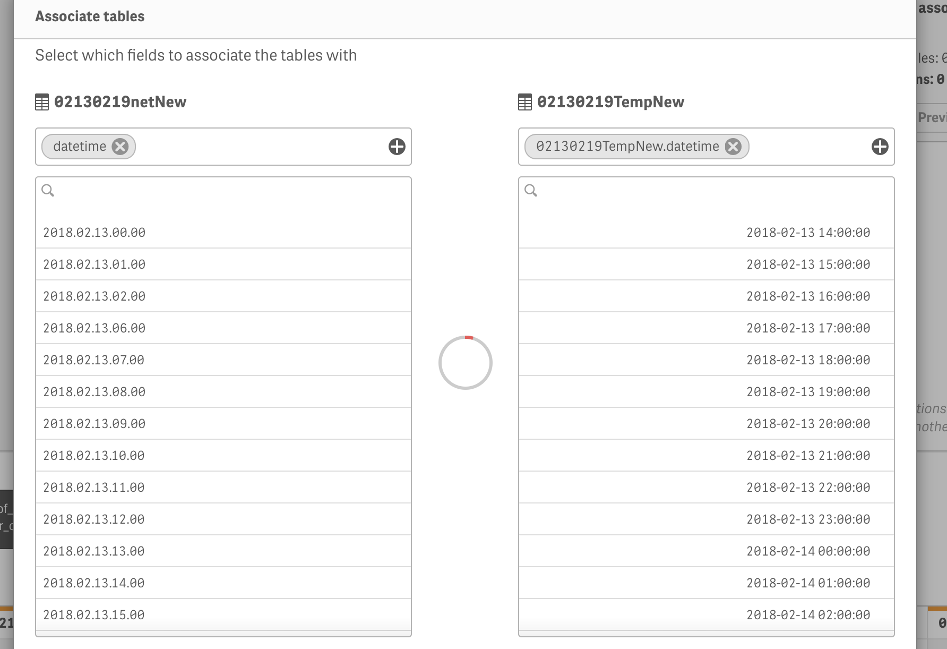
Task: Remove the datetime field chip
Action: [120, 147]
